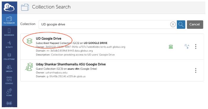Click the description text about UD users' Google Drive
Screen dimensions: 208x109
(x=83, y=55)
